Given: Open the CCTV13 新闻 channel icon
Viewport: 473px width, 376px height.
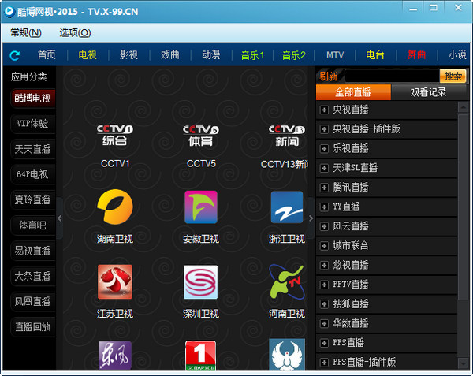Looking at the screenshot, I should coord(287,136).
